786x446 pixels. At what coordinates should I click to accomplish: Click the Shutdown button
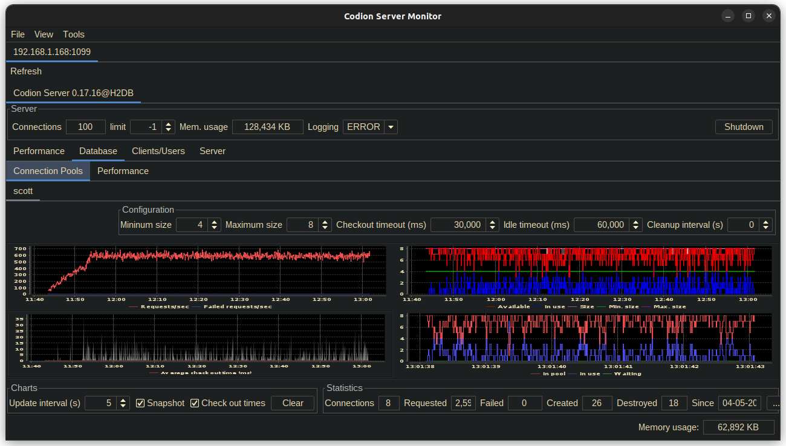[744, 127]
